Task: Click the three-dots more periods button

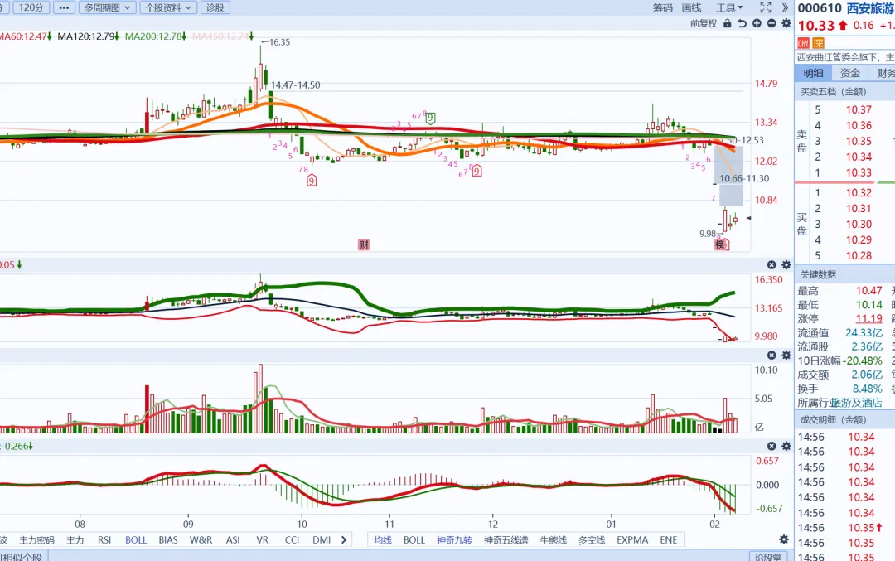Action: point(64,7)
